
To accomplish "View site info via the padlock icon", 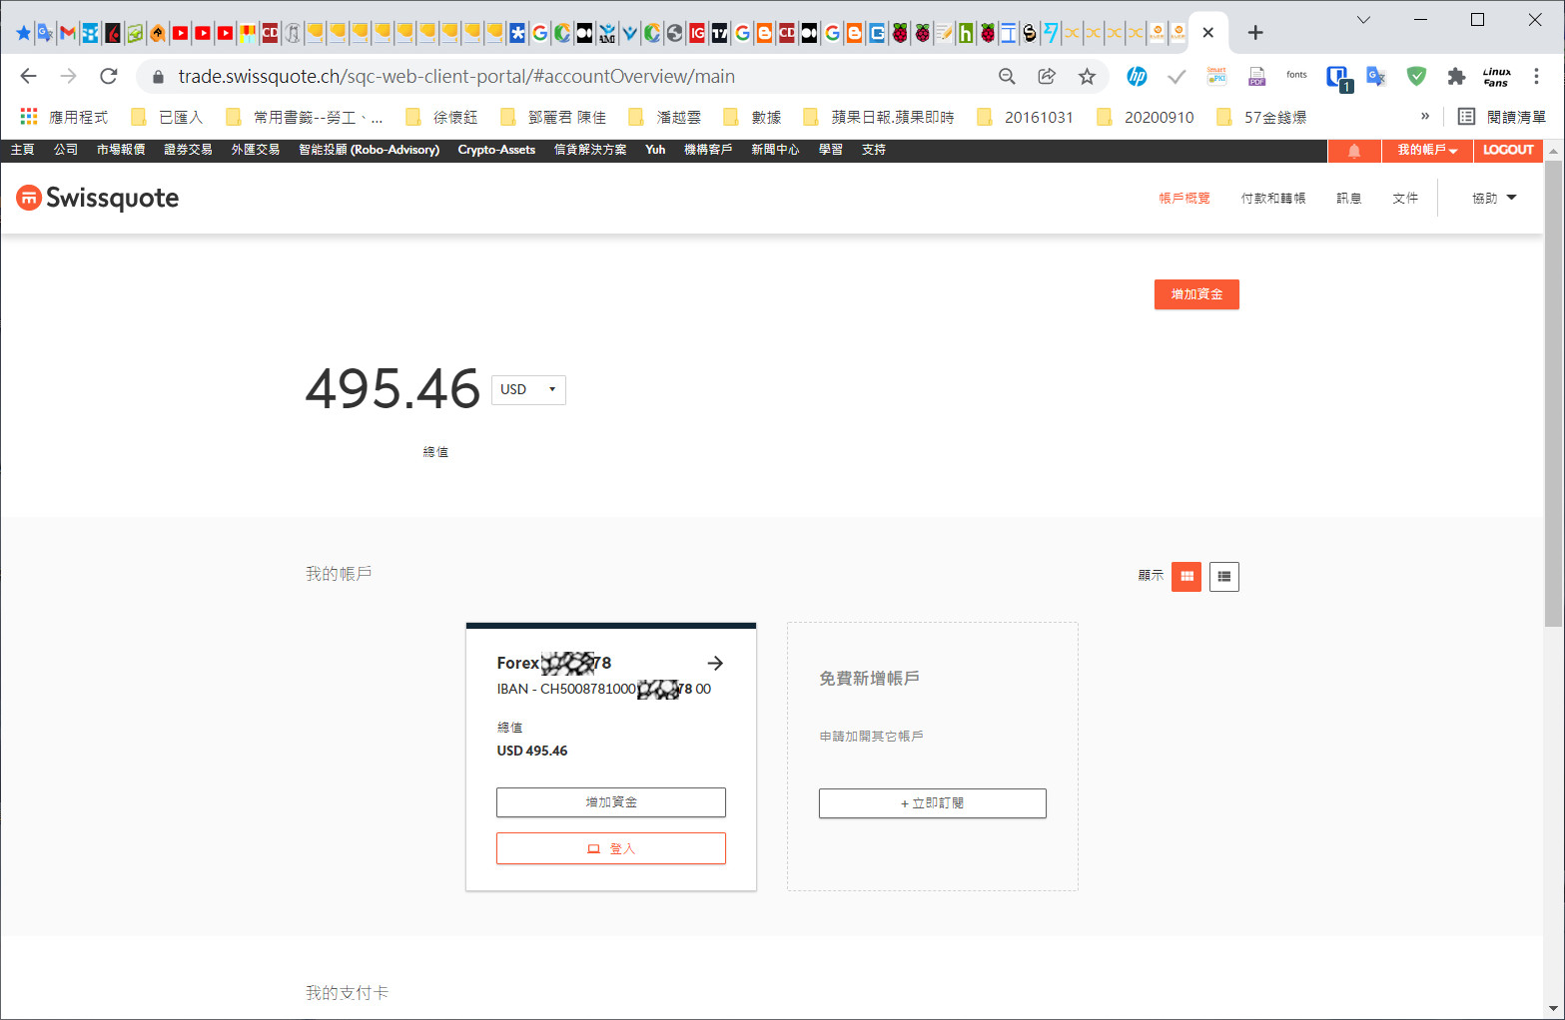I will coord(158,77).
